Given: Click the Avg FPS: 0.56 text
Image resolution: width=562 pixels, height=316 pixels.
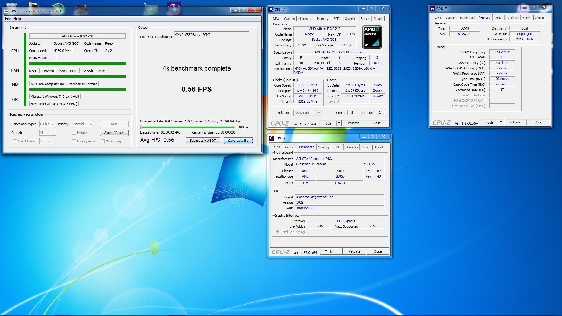Looking at the screenshot, I should [157, 140].
